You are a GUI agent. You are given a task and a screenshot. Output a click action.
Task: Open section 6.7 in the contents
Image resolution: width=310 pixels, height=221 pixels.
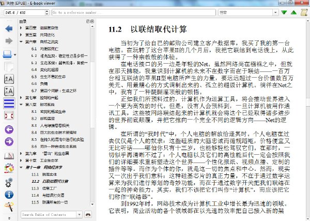(x=54, y=91)
